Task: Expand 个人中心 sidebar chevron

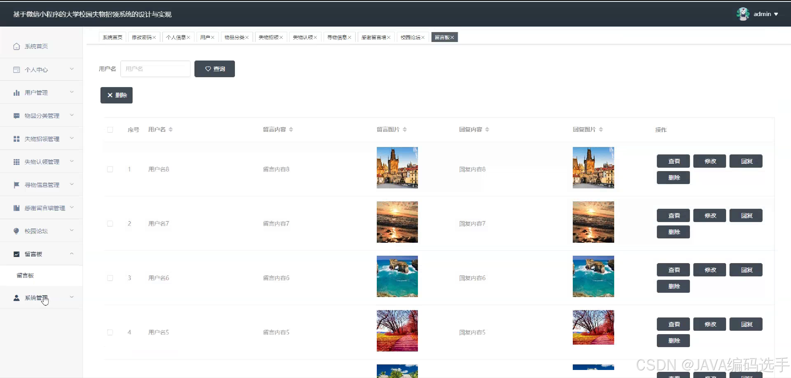Action: tap(72, 69)
